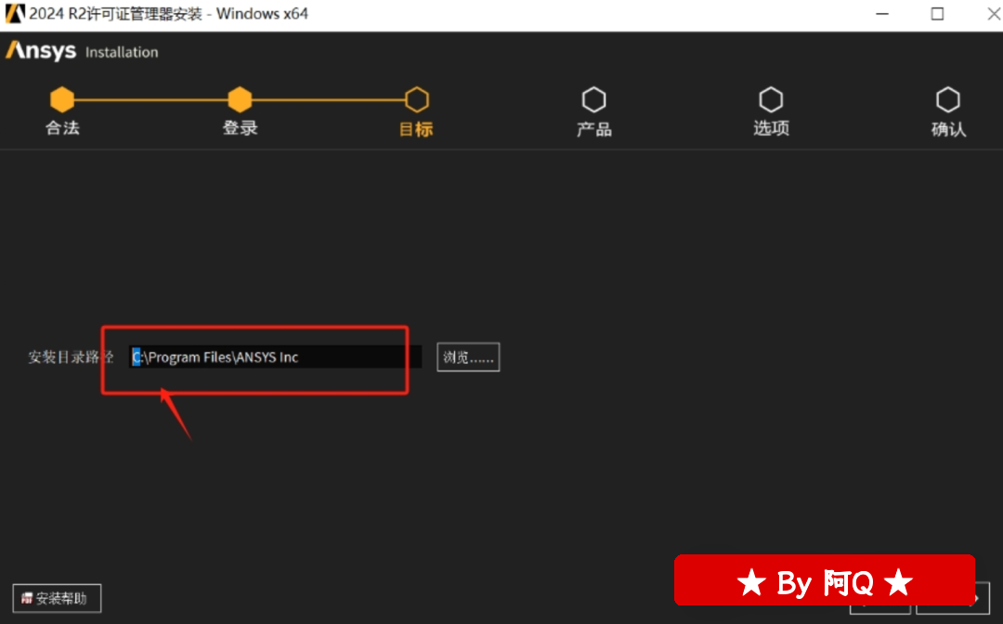Click the 选项 step hexagon icon
Viewport: 1003px width, 624px height.
pos(771,99)
